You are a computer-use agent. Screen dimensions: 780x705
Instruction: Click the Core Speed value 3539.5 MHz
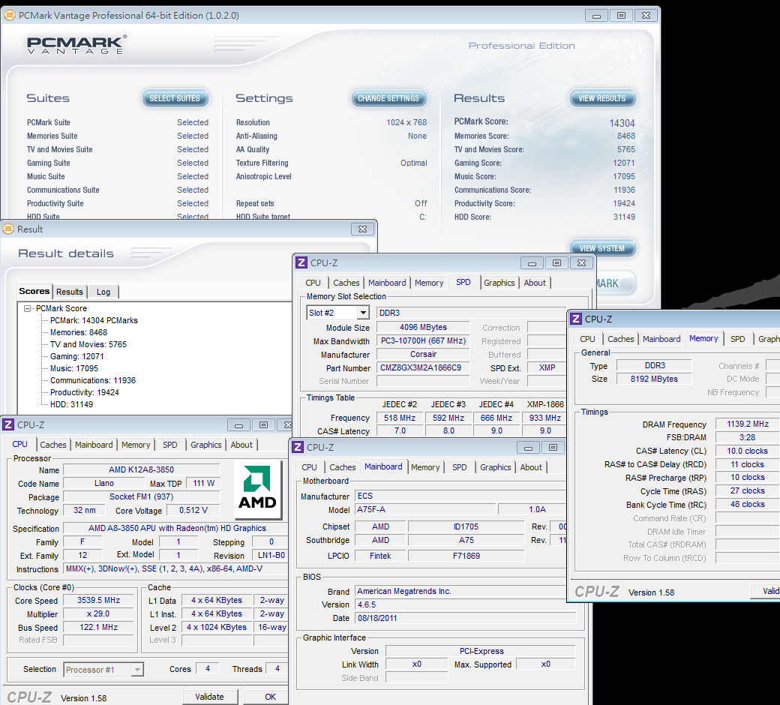98,601
